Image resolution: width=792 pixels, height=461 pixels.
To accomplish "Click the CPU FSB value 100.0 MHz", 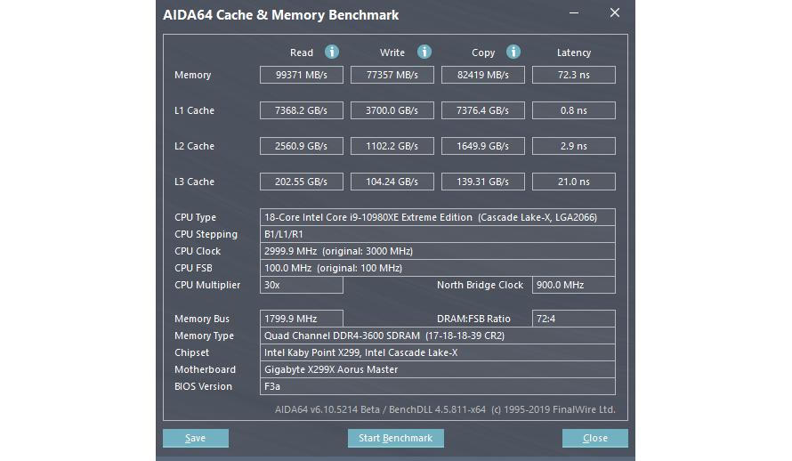I will [438, 268].
